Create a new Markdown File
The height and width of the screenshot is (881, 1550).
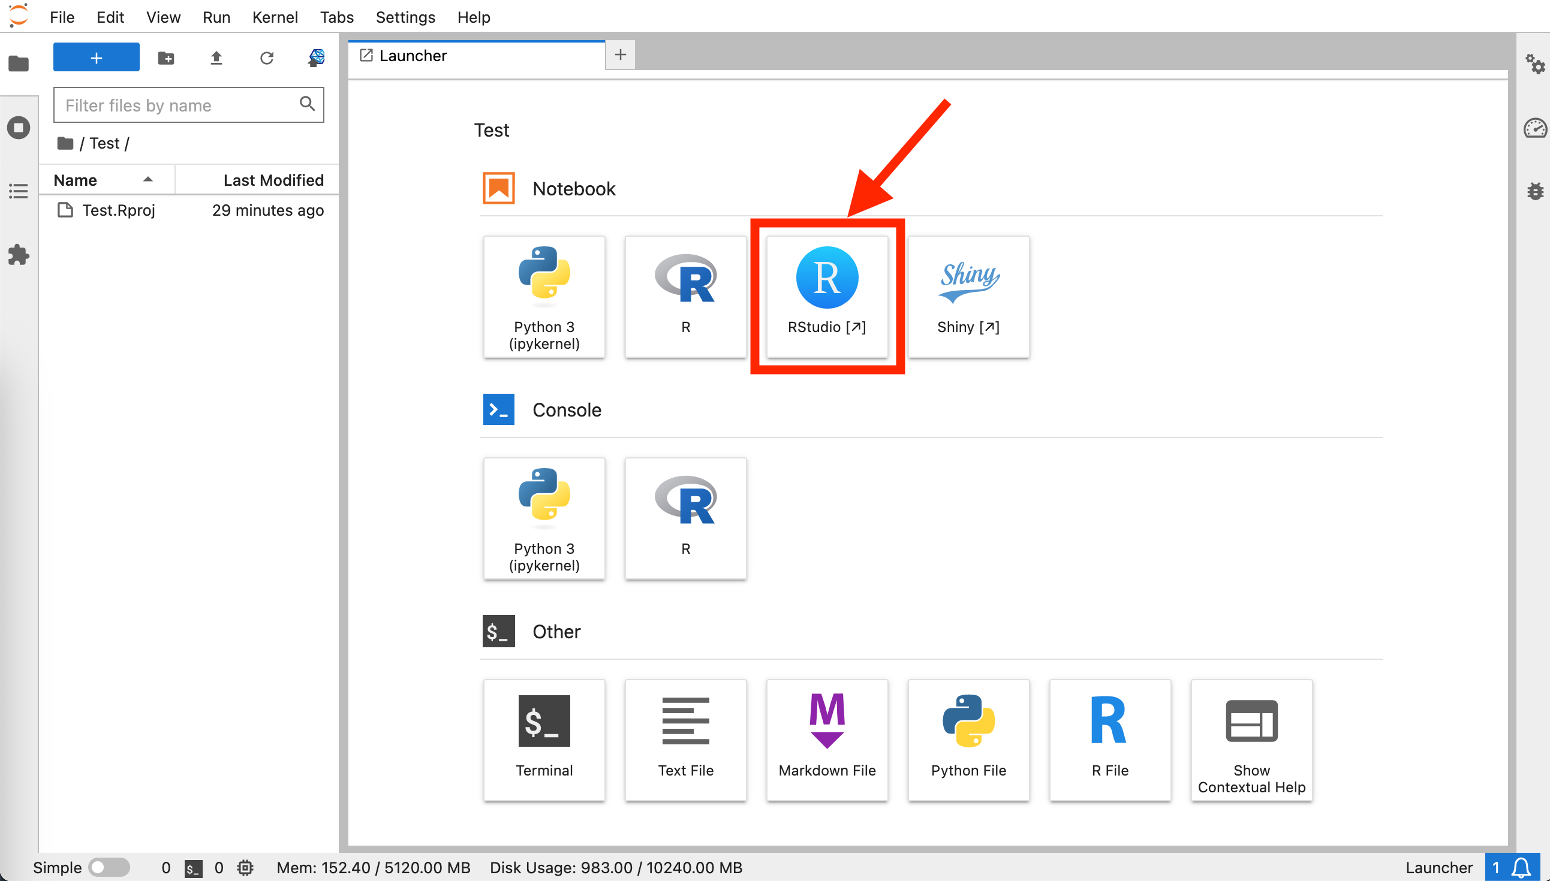[x=827, y=740]
